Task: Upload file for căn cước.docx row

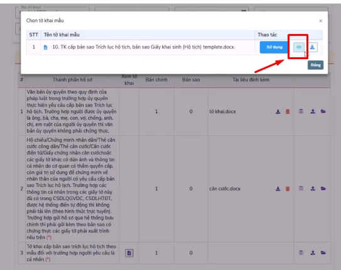Action: (x=313, y=189)
